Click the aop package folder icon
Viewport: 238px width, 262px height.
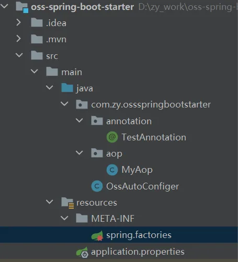[x=97, y=153]
